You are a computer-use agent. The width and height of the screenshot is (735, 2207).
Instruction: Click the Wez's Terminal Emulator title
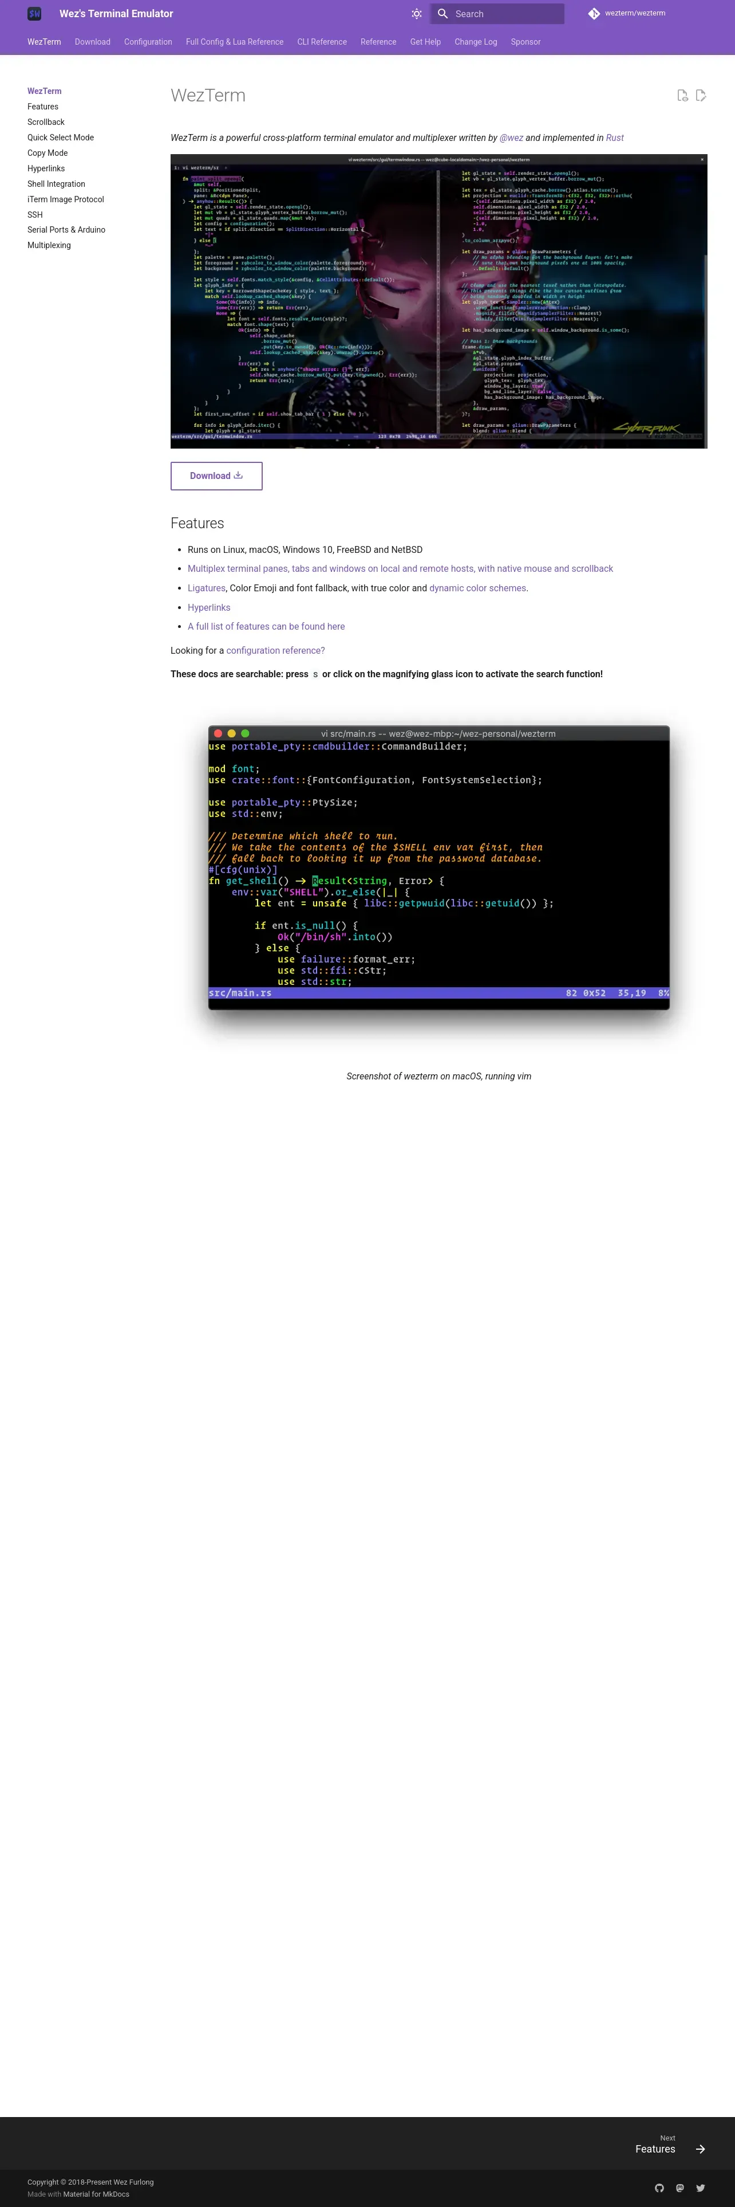(116, 14)
